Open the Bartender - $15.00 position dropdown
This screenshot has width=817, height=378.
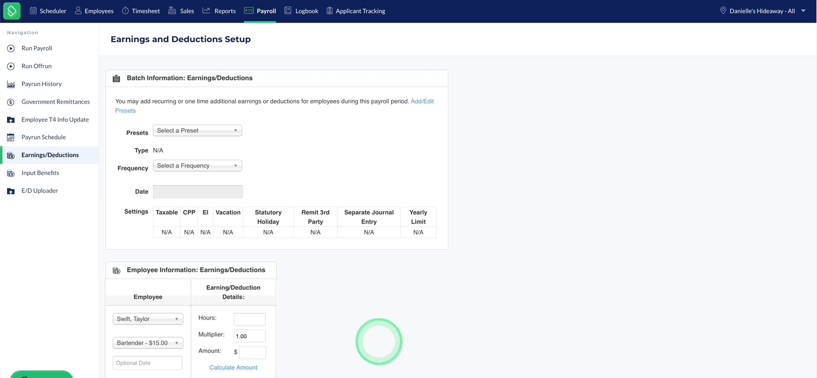click(x=148, y=343)
